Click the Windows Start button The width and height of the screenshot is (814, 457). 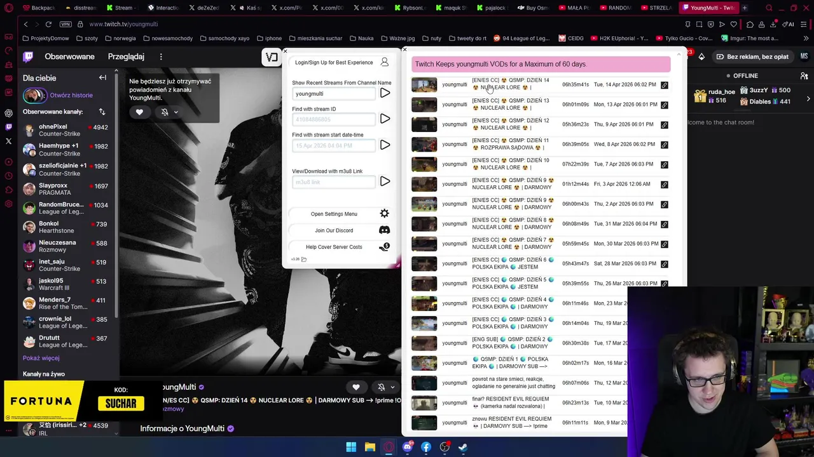(351, 447)
